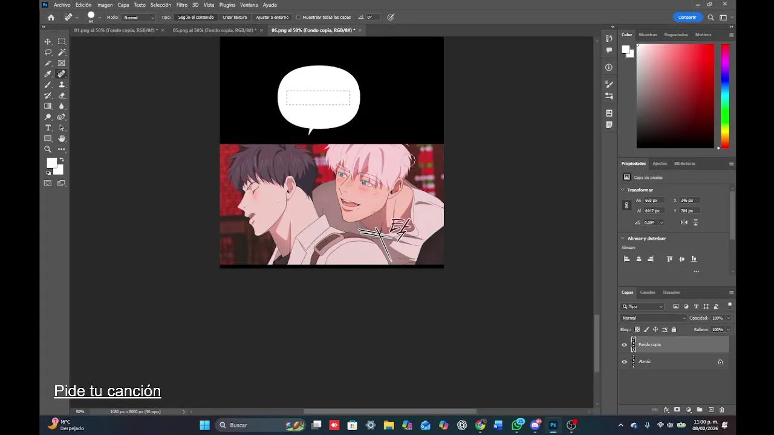Viewport: 774px width, 435px height.
Task: Select the History Brush tool
Action: click(x=48, y=95)
